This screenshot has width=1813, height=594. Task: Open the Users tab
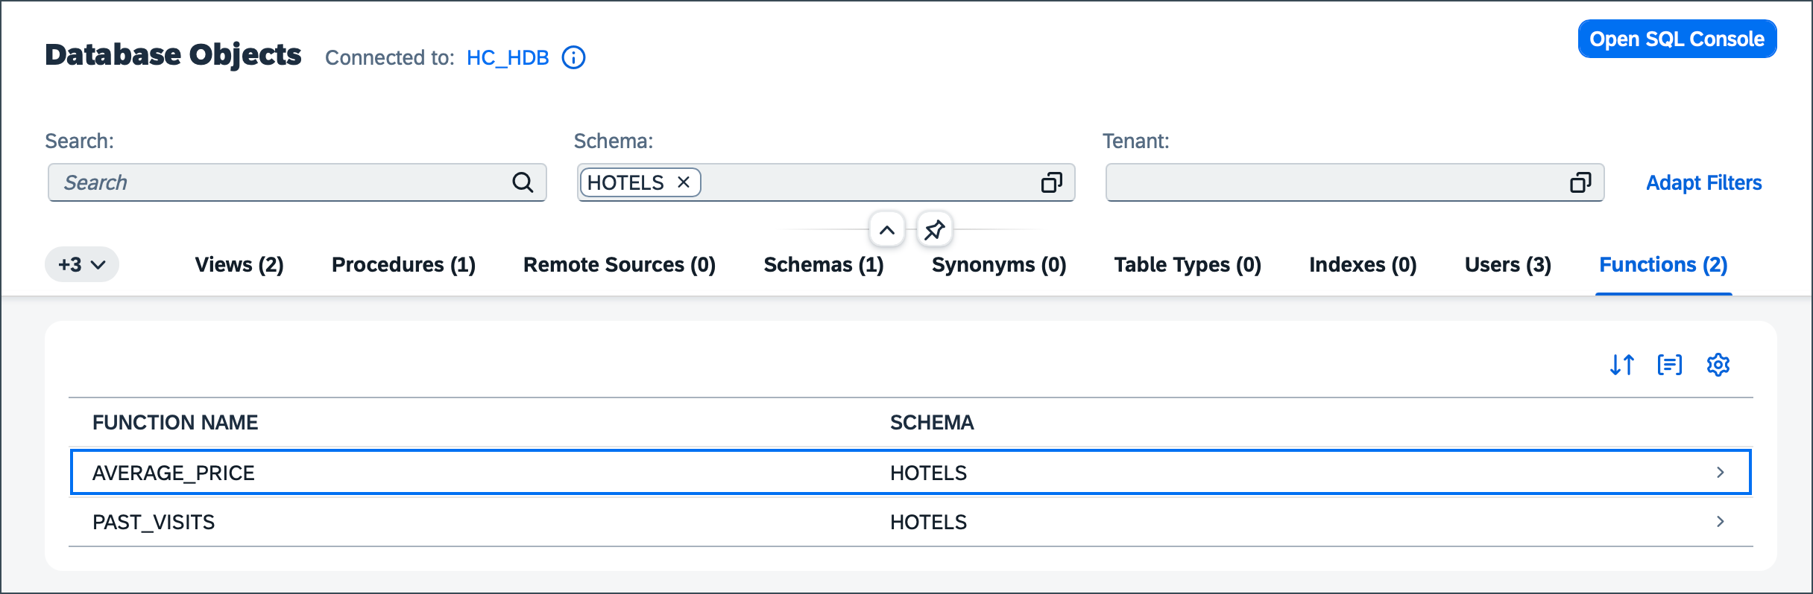1507,264
